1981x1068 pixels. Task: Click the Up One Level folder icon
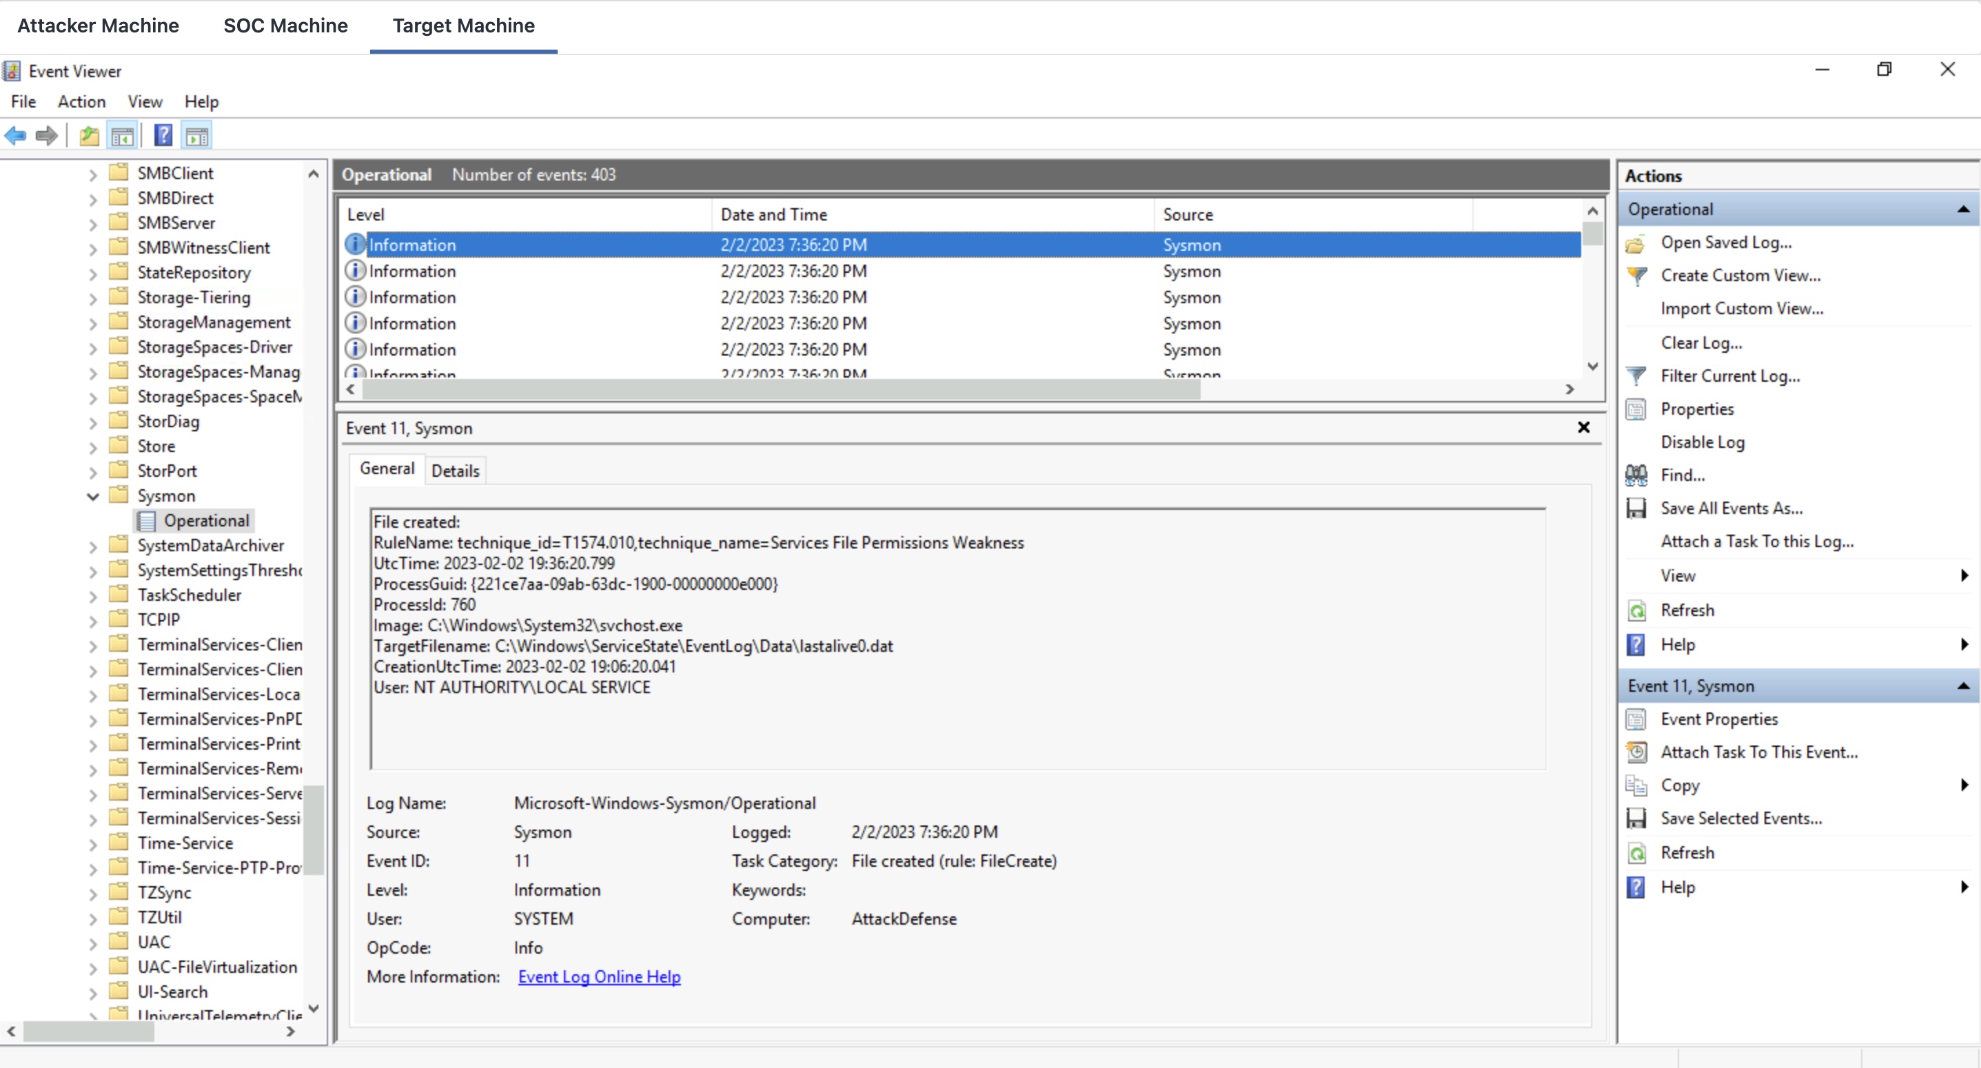89,136
